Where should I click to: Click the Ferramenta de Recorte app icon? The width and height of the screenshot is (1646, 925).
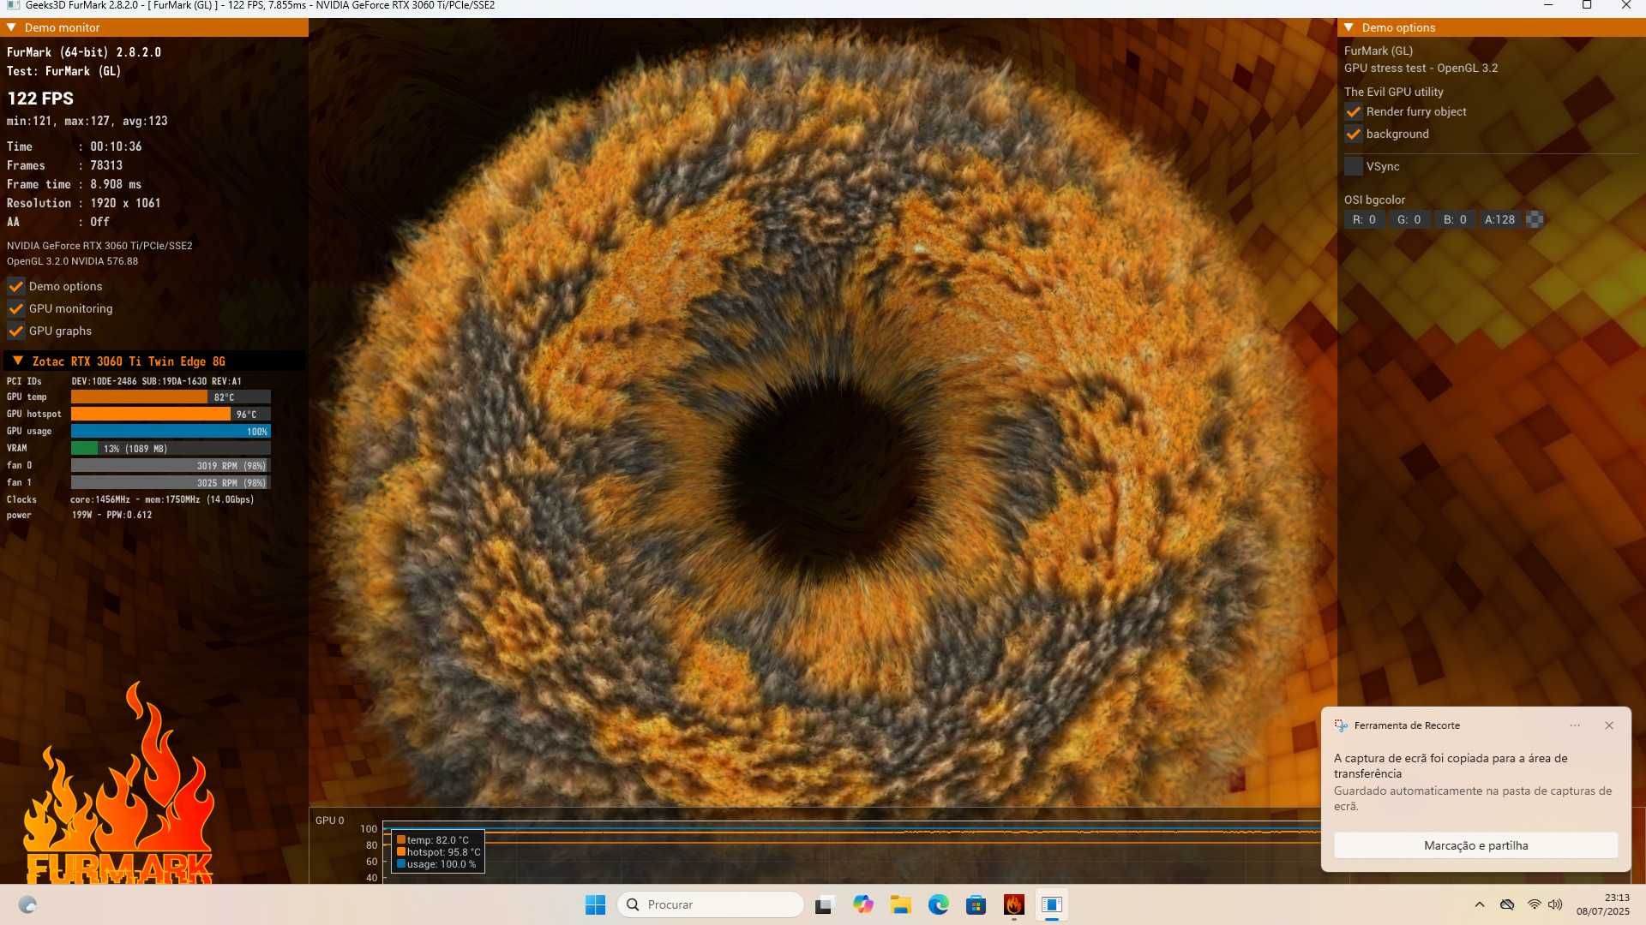(1341, 725)
